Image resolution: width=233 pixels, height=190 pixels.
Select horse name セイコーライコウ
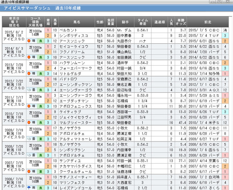point(74,47)
